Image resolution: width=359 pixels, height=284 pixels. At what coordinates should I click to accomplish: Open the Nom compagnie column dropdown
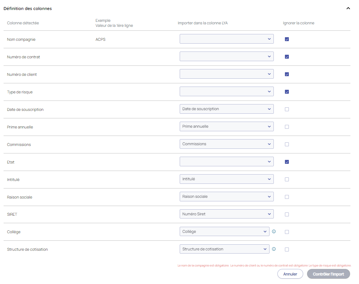(x=226, y=39)
